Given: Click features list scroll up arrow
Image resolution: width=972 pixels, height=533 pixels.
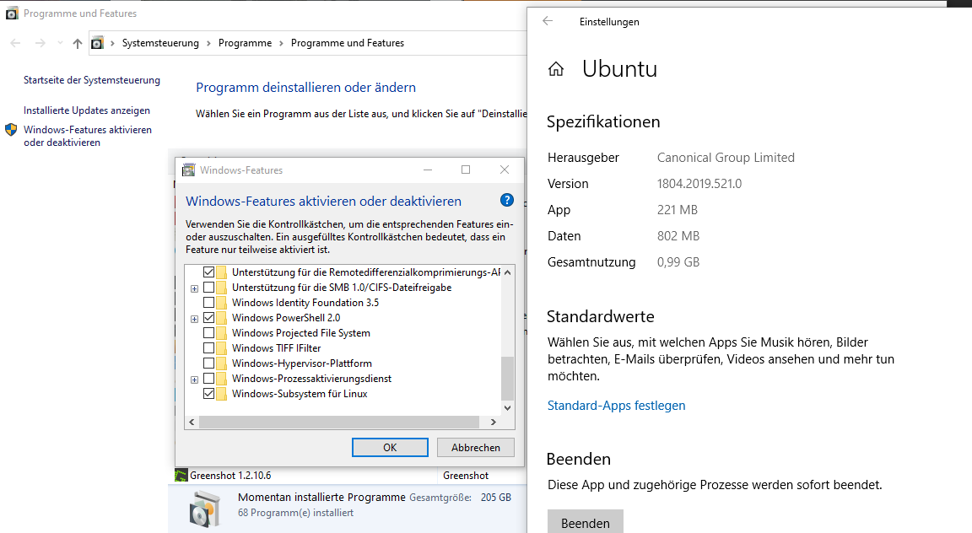Looking at the screenshot, I should pos(507,272).
